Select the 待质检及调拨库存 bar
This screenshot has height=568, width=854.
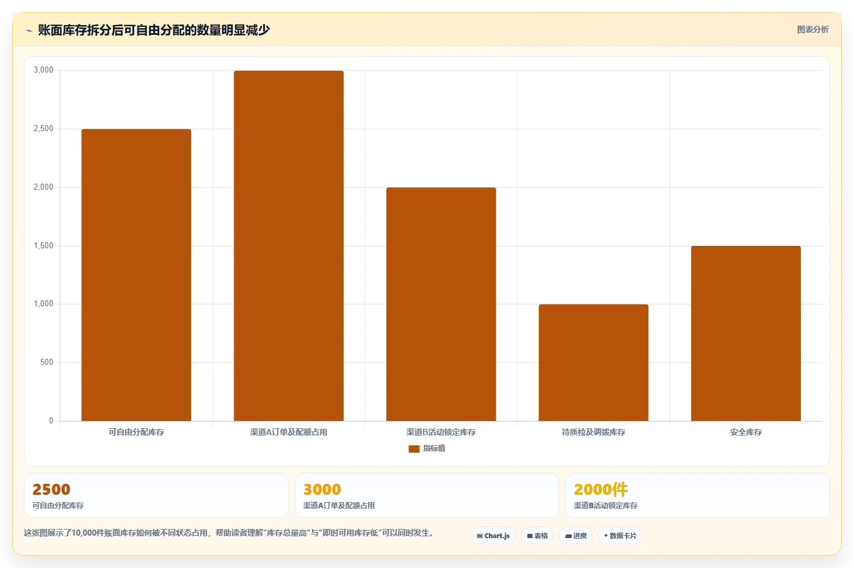point(593,362)
